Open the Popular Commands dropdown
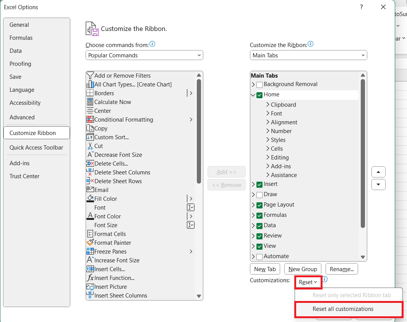The image size is (407, 322). (144, 55)
